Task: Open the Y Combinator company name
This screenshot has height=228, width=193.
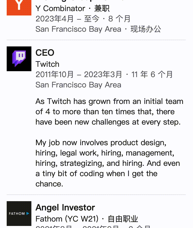Action: coord(60,9)
